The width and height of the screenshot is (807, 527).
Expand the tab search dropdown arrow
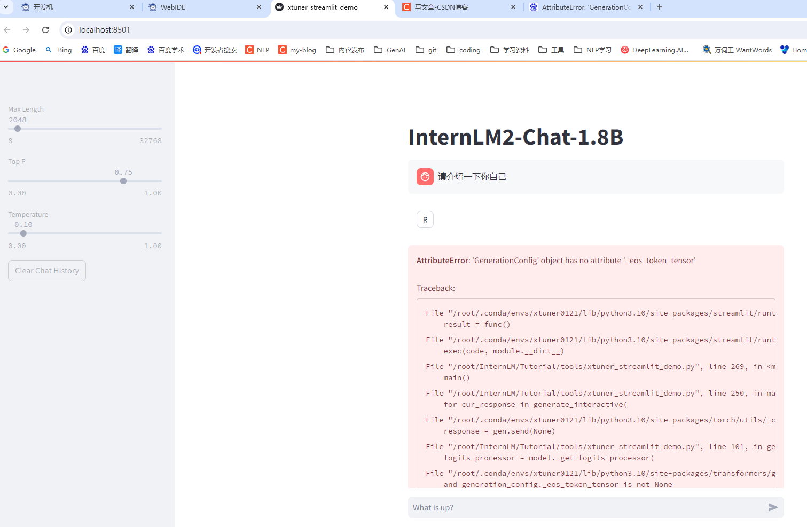tap(6, 7)
